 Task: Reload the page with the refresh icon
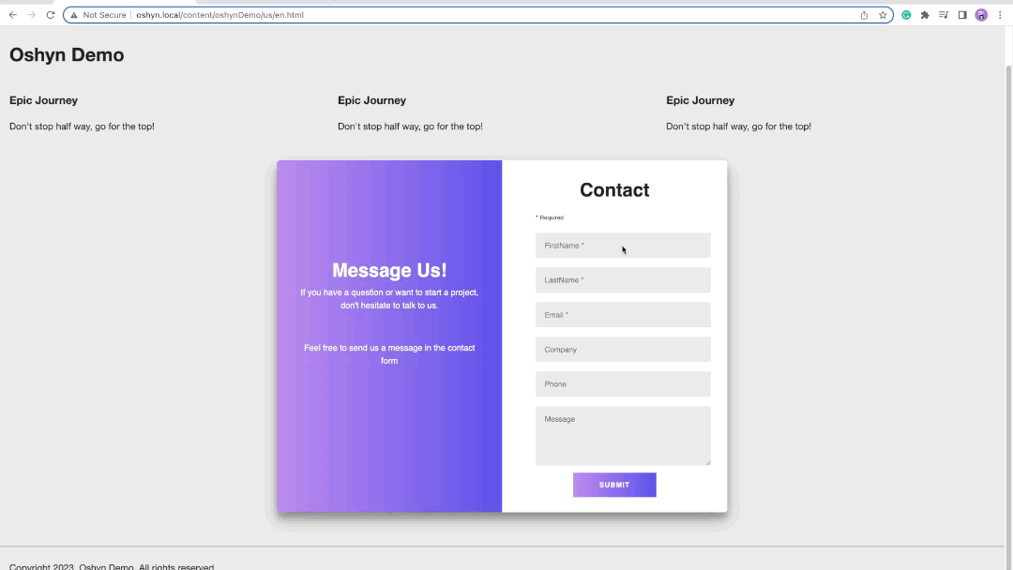tap(51, 15)
